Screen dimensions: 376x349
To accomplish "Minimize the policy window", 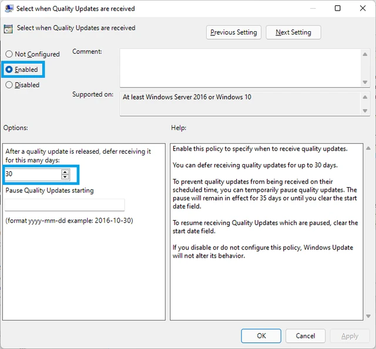I will (313, 8).
